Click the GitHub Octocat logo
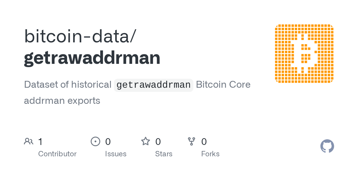This screenshot has height=179, width=358. pyautogui.click(x=327, y=146)
